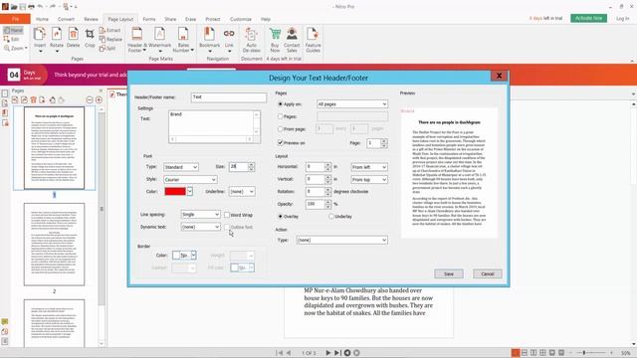The height and width of the screenshot is (358, 637).
Task: Open the Courier font Style dropdown
Action: click(190, 179)
